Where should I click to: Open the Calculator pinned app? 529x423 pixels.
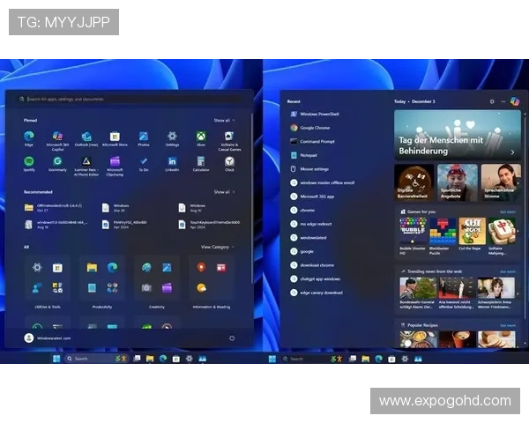coord(201,162)
